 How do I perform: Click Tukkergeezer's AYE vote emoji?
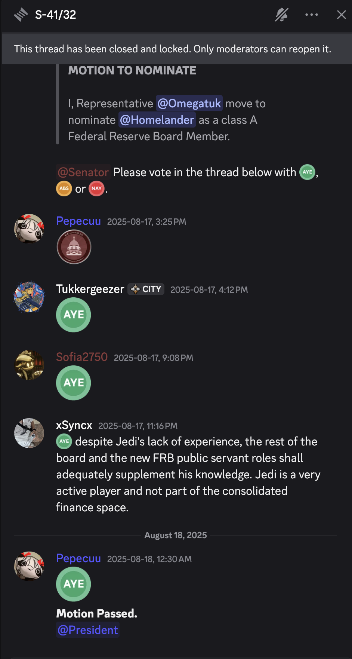coord(74,315)
